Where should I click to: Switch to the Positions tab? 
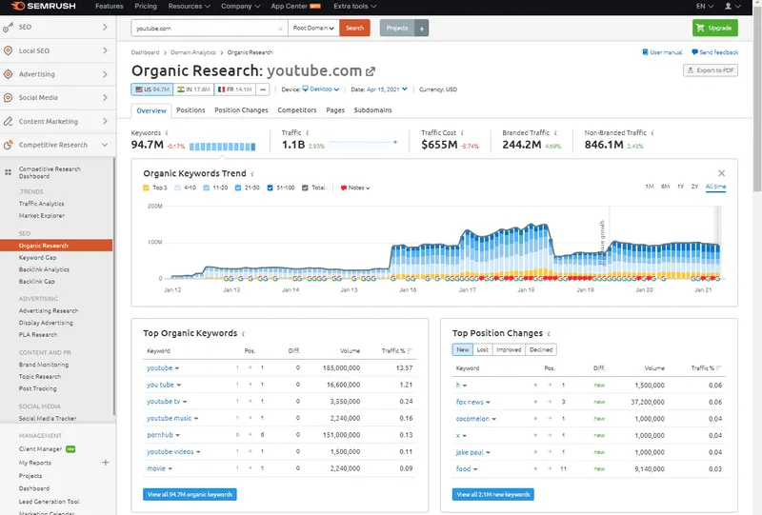tap(190, 110)
